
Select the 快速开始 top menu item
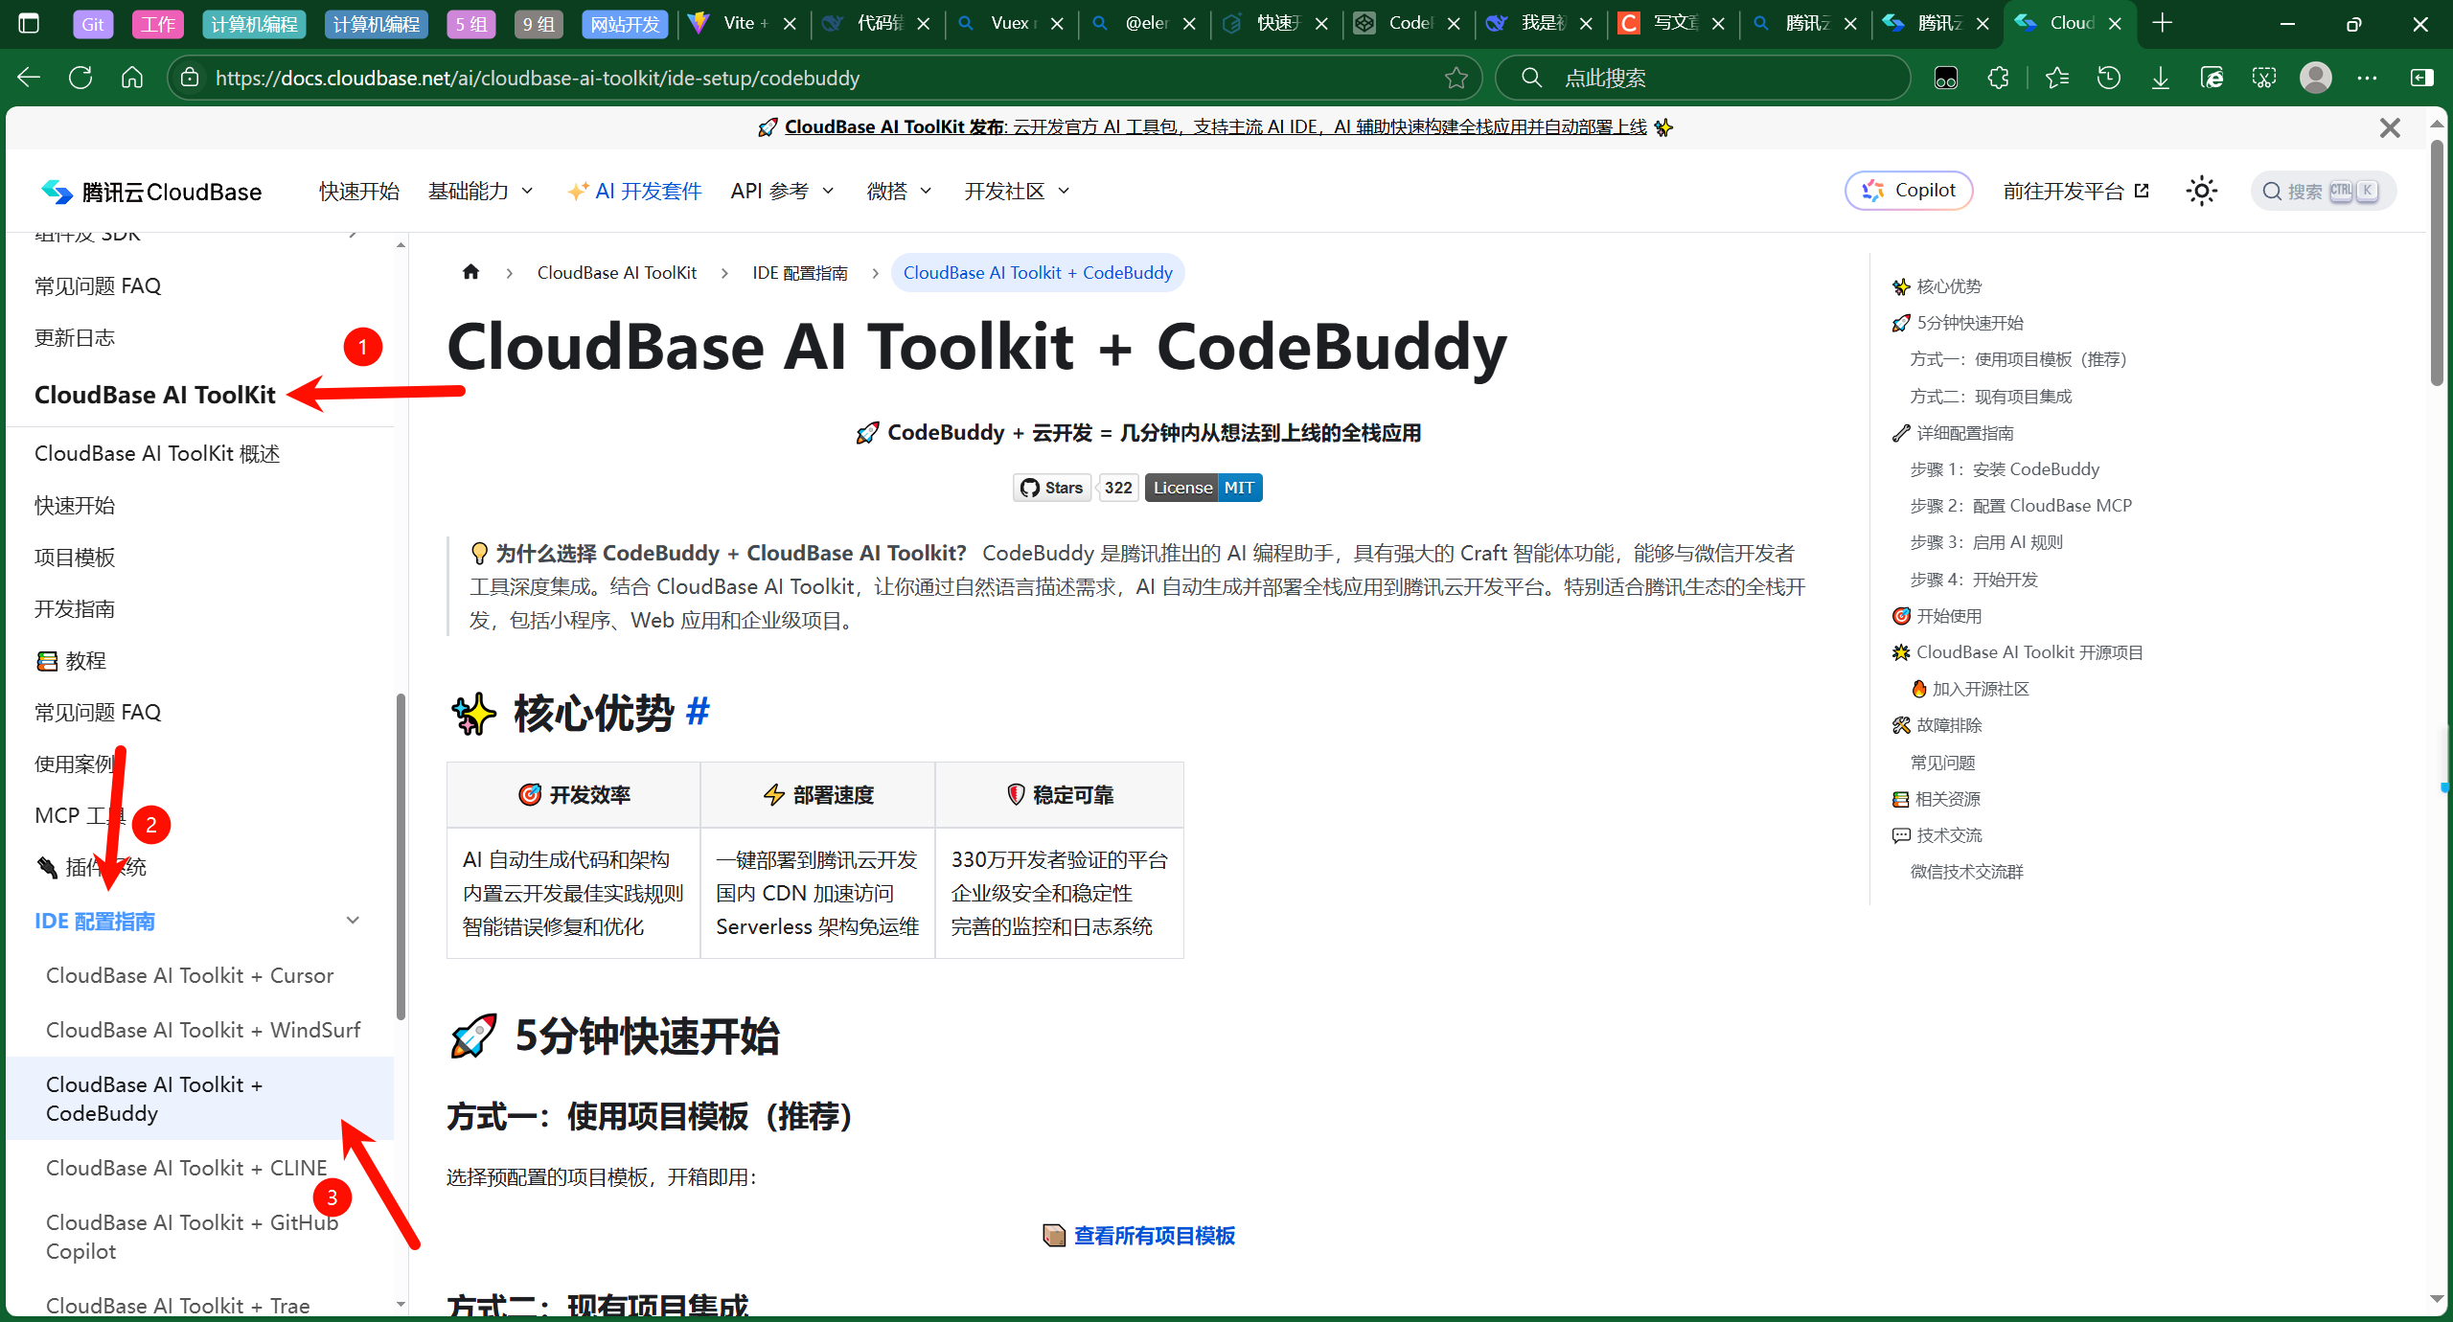click(358, 192)
